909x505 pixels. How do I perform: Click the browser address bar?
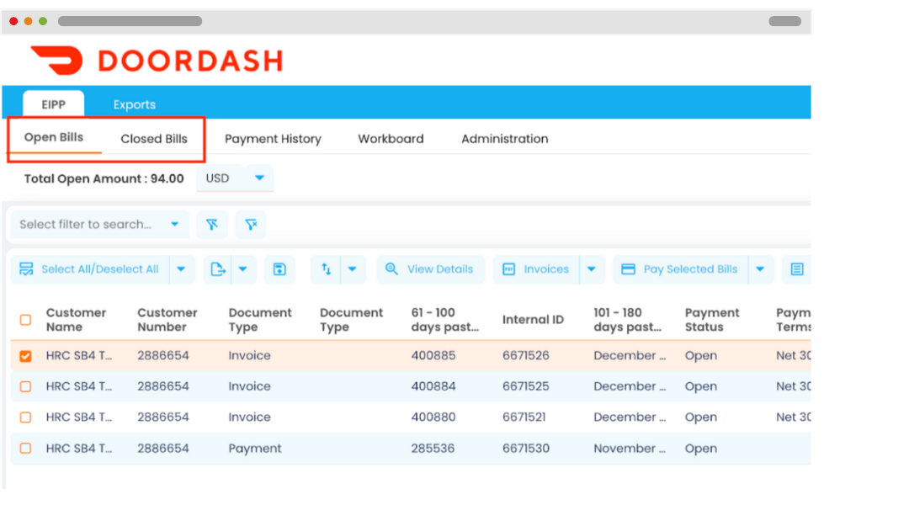130,21
